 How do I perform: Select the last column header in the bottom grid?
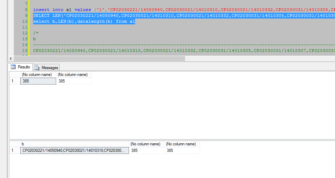(182, 144)
